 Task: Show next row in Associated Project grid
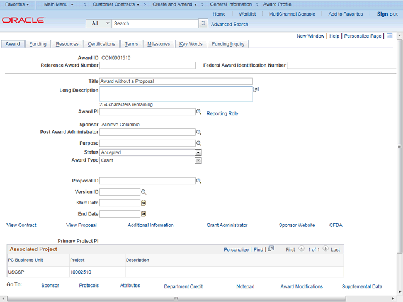(325, 249)
